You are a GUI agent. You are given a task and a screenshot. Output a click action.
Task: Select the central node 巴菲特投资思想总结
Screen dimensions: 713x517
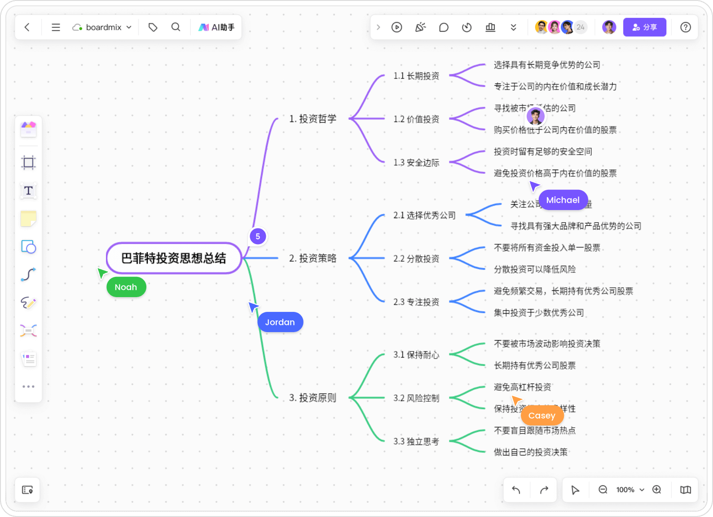174,258
